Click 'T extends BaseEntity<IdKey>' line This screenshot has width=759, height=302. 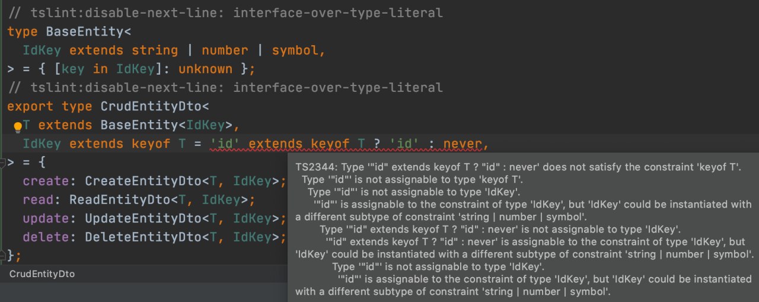pos(130,125)
